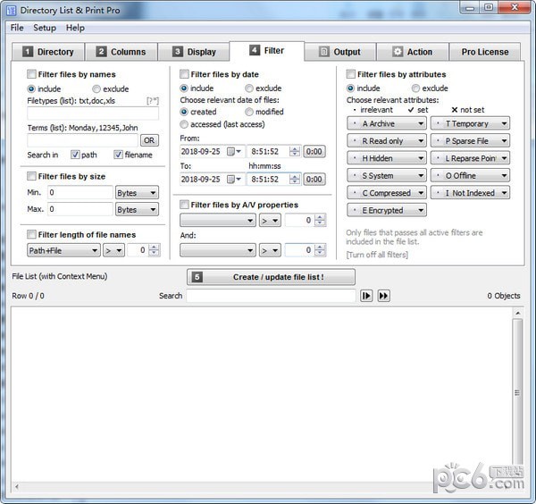Viewport: 536px width, 504px height.
Task: Reset From time with 0:00 button
Action: [x=314, y=152]
